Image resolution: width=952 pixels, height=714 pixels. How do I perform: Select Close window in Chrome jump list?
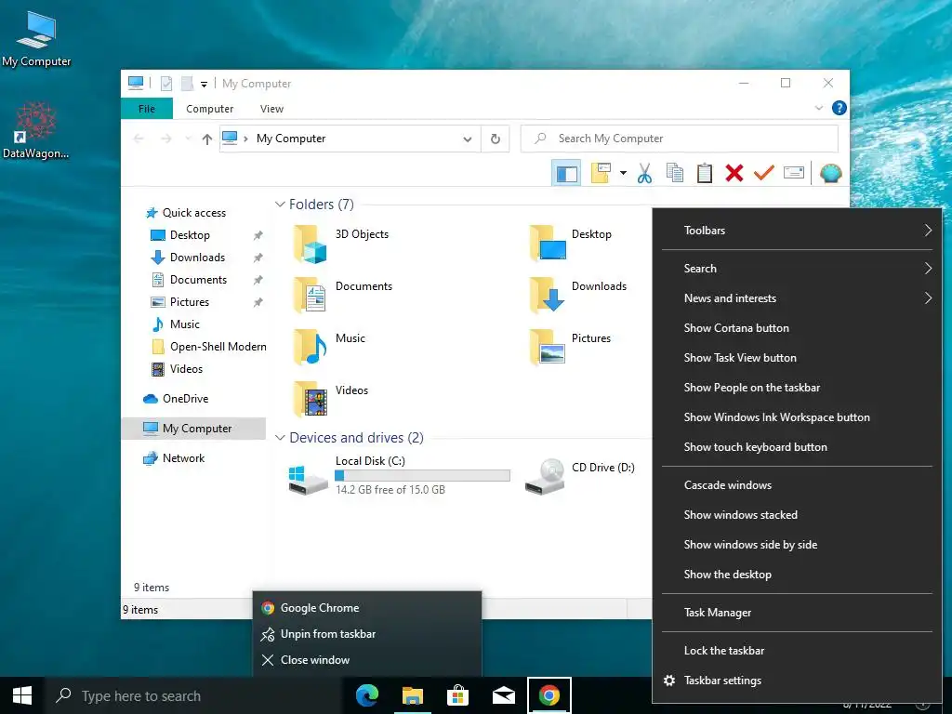tap(367, 660)
